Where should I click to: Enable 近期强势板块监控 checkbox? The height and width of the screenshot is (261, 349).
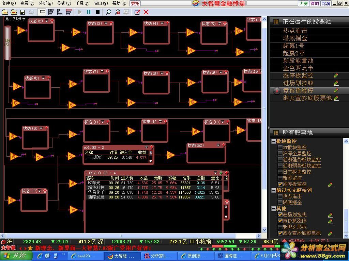(280, 160)
